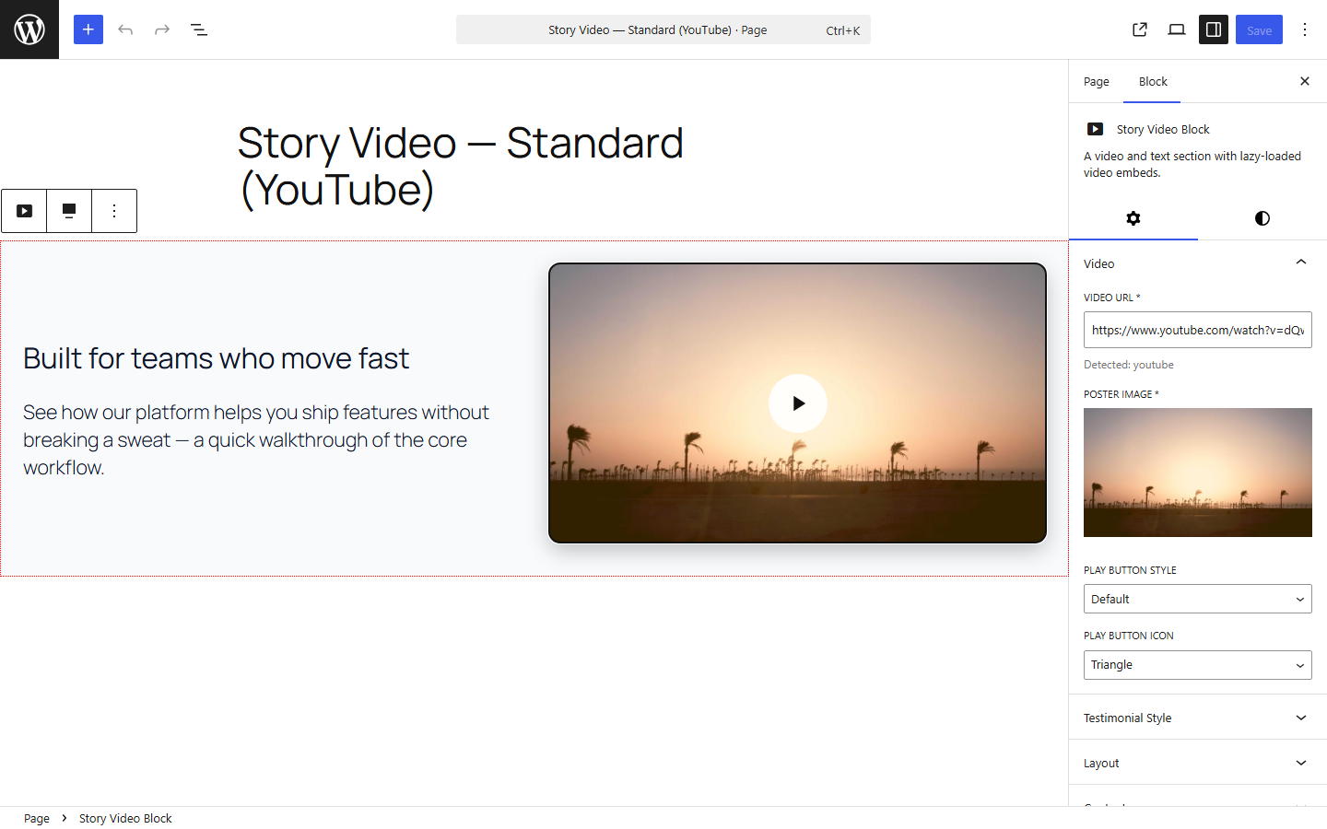Expand the Layout panel
This screenshot has height=829, width=1327.
[1198, 763]
